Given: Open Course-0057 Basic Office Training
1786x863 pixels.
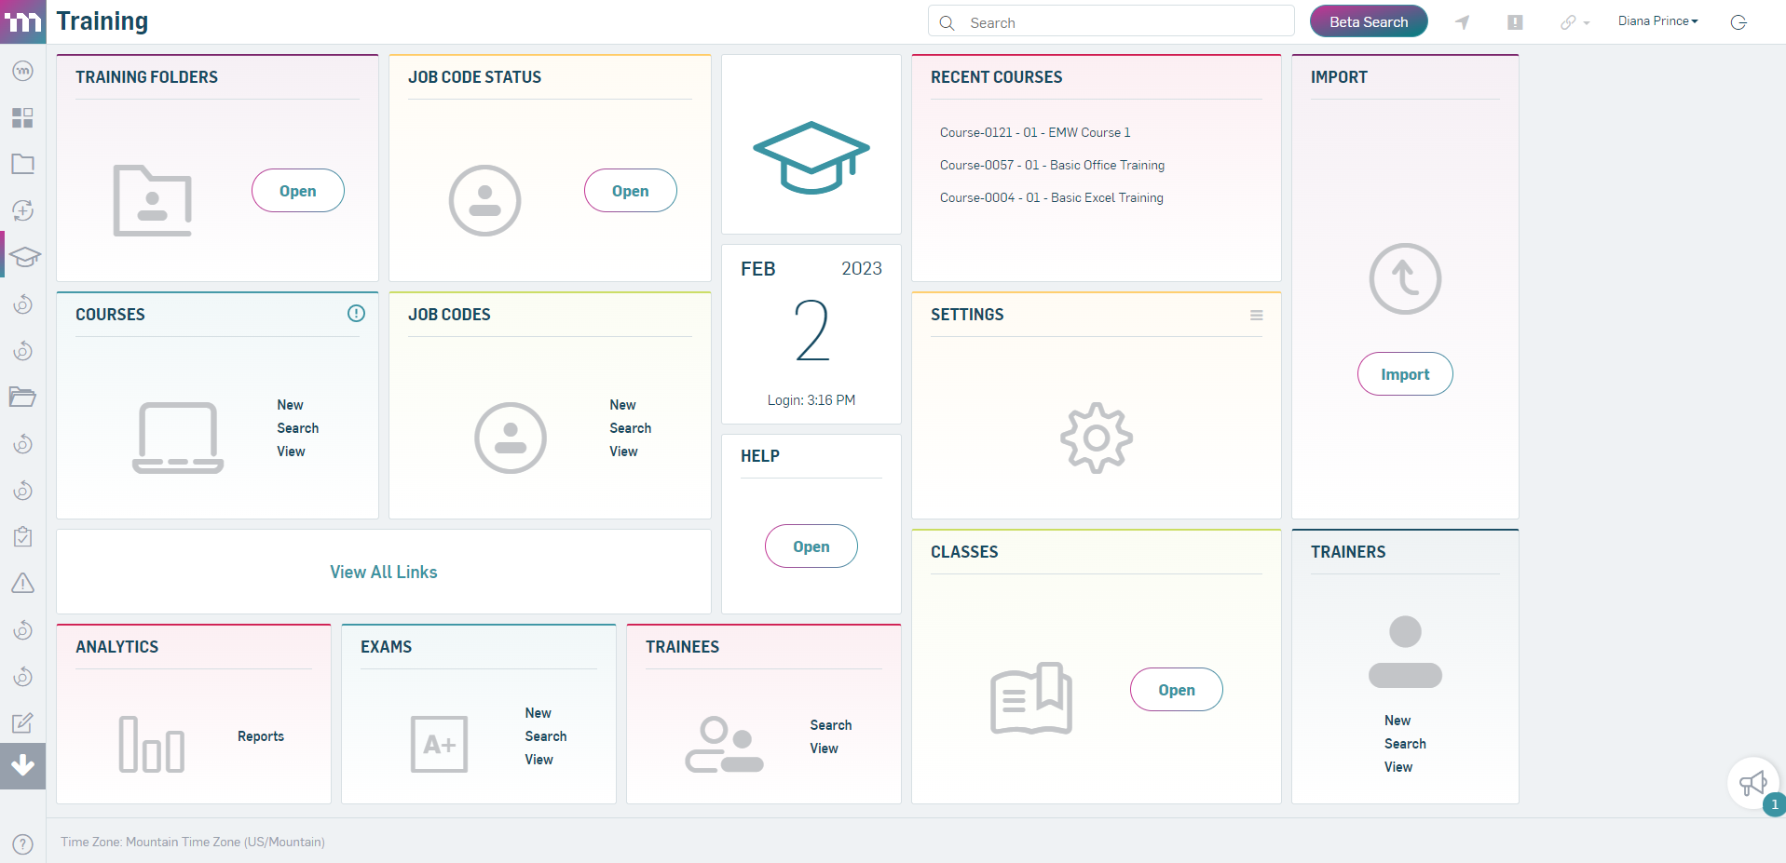Looking at the screenshot, I should tap(1051, 165).
